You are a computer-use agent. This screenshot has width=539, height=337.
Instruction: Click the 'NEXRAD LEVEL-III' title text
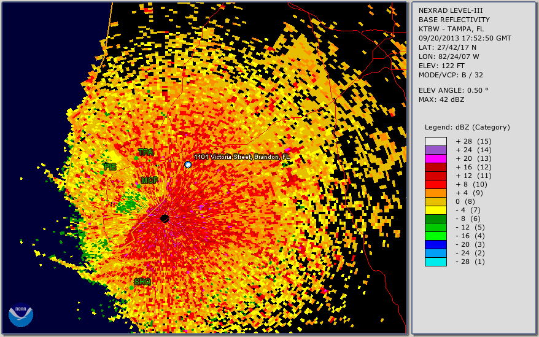pyautogui.click(x=451, y=10)
